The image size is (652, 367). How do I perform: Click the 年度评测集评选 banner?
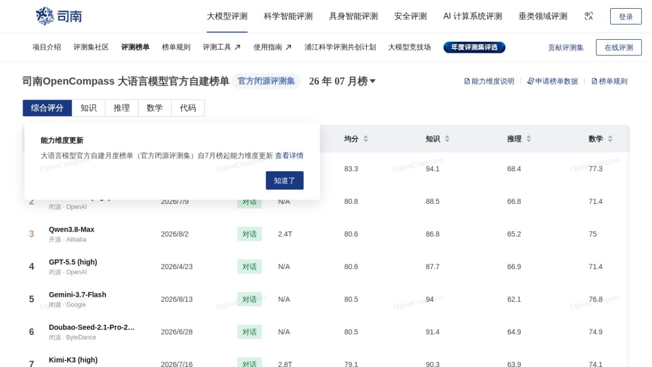coord(474,47)
